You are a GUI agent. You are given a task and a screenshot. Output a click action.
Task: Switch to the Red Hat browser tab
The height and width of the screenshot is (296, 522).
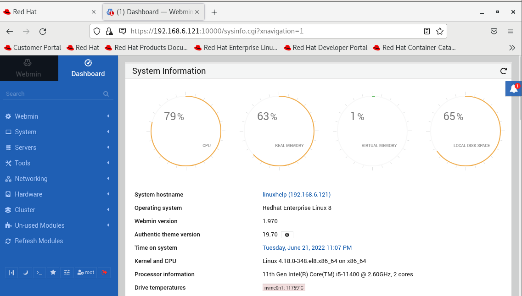[x=50, y=12]
